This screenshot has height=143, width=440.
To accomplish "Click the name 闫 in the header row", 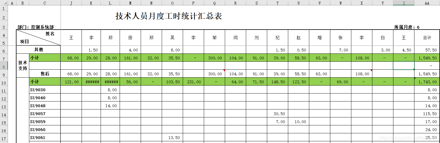I will tap(235, 38).
